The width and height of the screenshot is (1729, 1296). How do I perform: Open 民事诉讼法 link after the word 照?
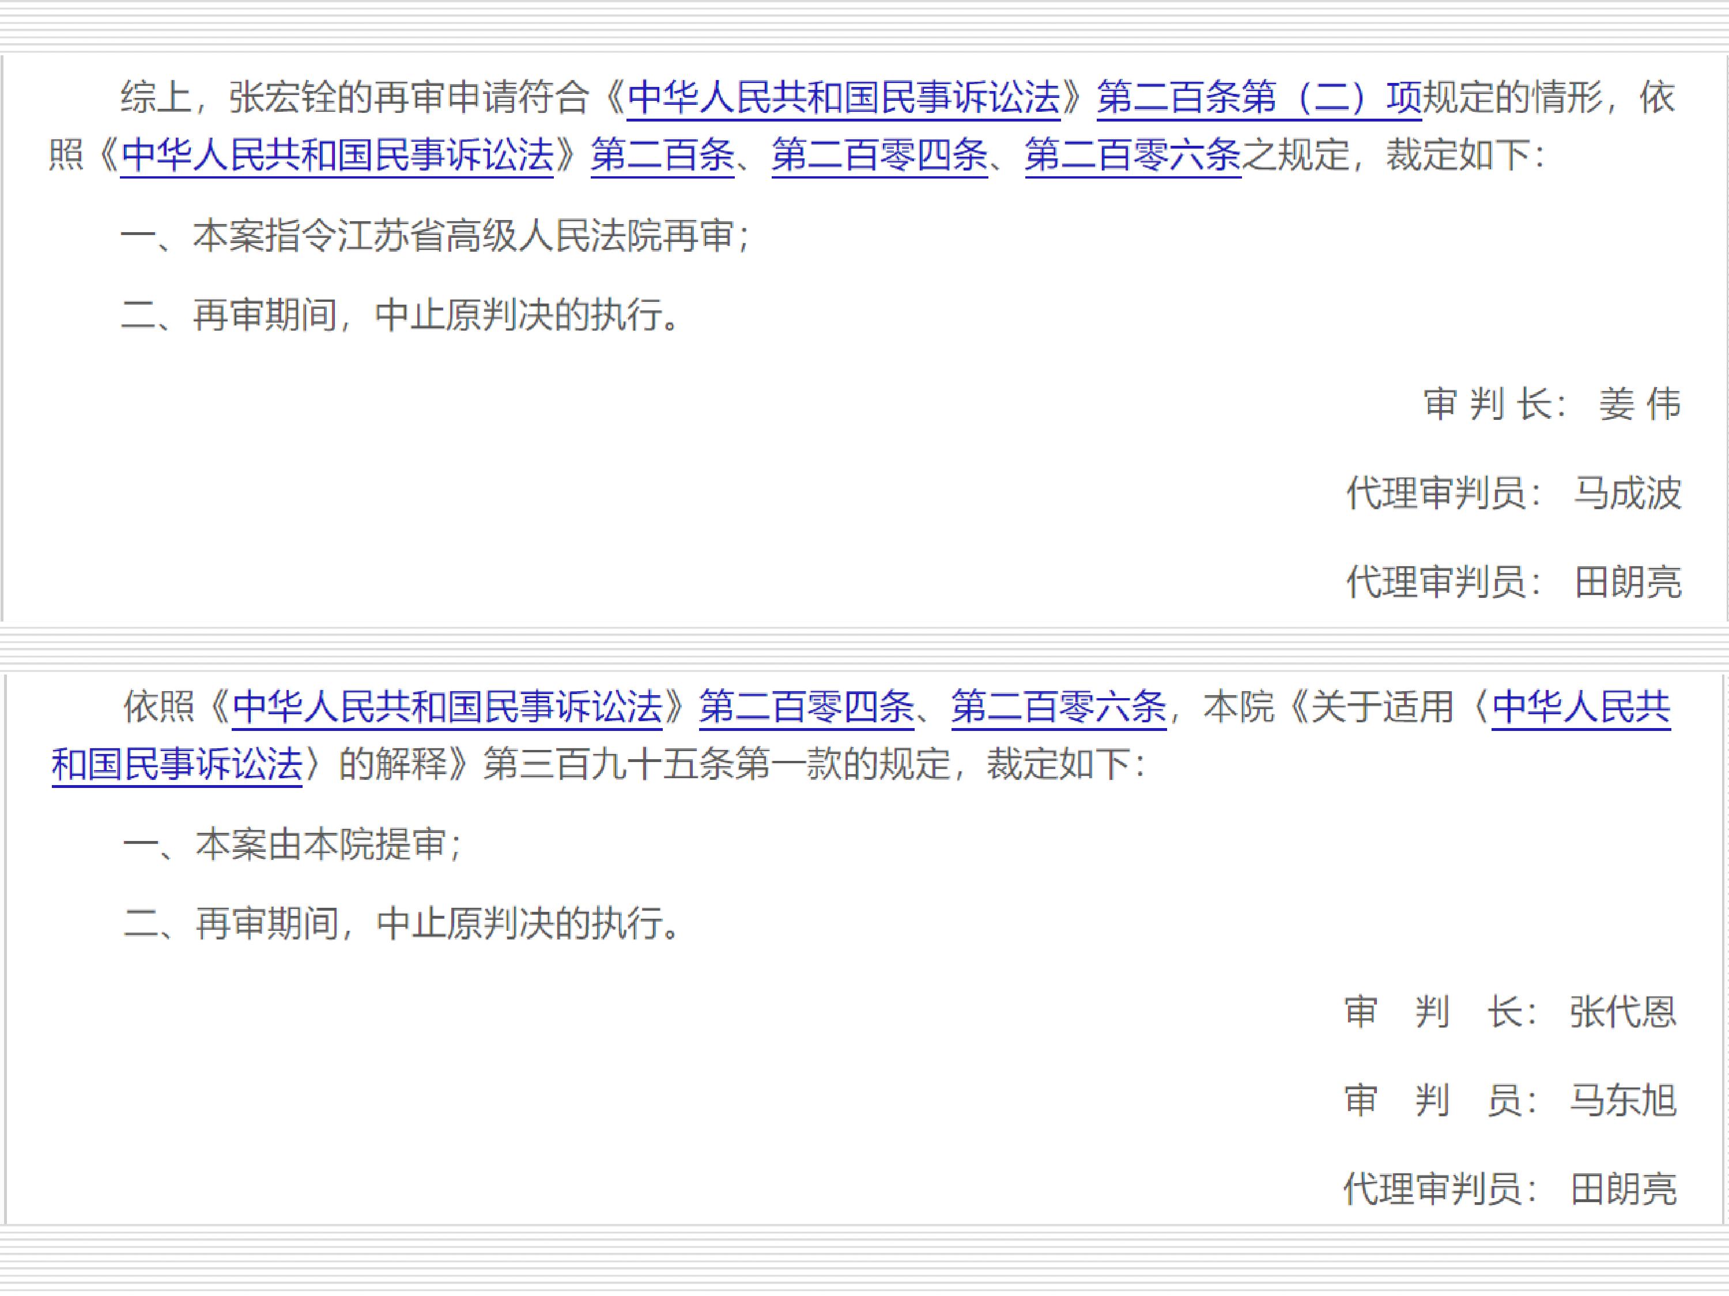[337, 155]
